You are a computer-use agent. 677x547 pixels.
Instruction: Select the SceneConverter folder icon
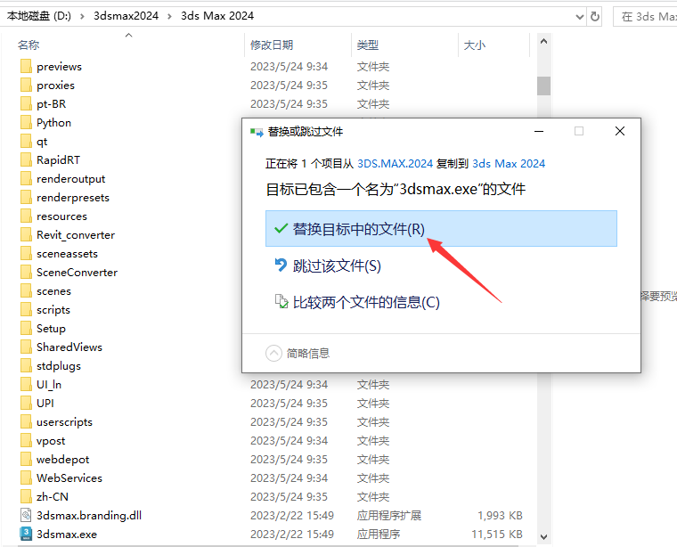pos(26,272)
